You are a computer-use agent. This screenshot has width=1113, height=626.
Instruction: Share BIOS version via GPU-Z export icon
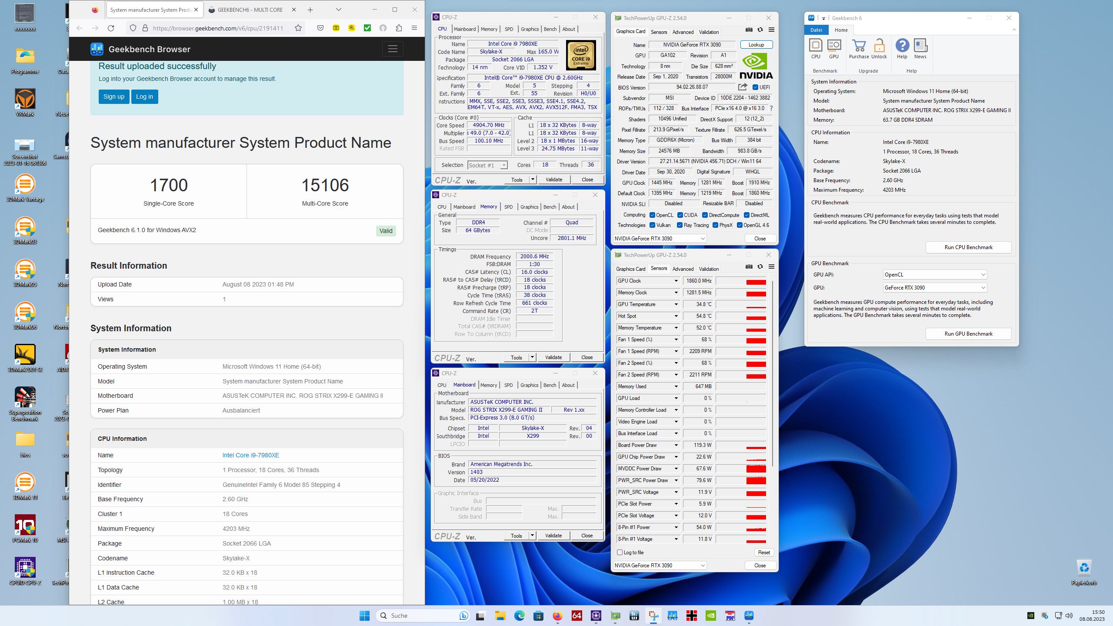tap(743, 87)
